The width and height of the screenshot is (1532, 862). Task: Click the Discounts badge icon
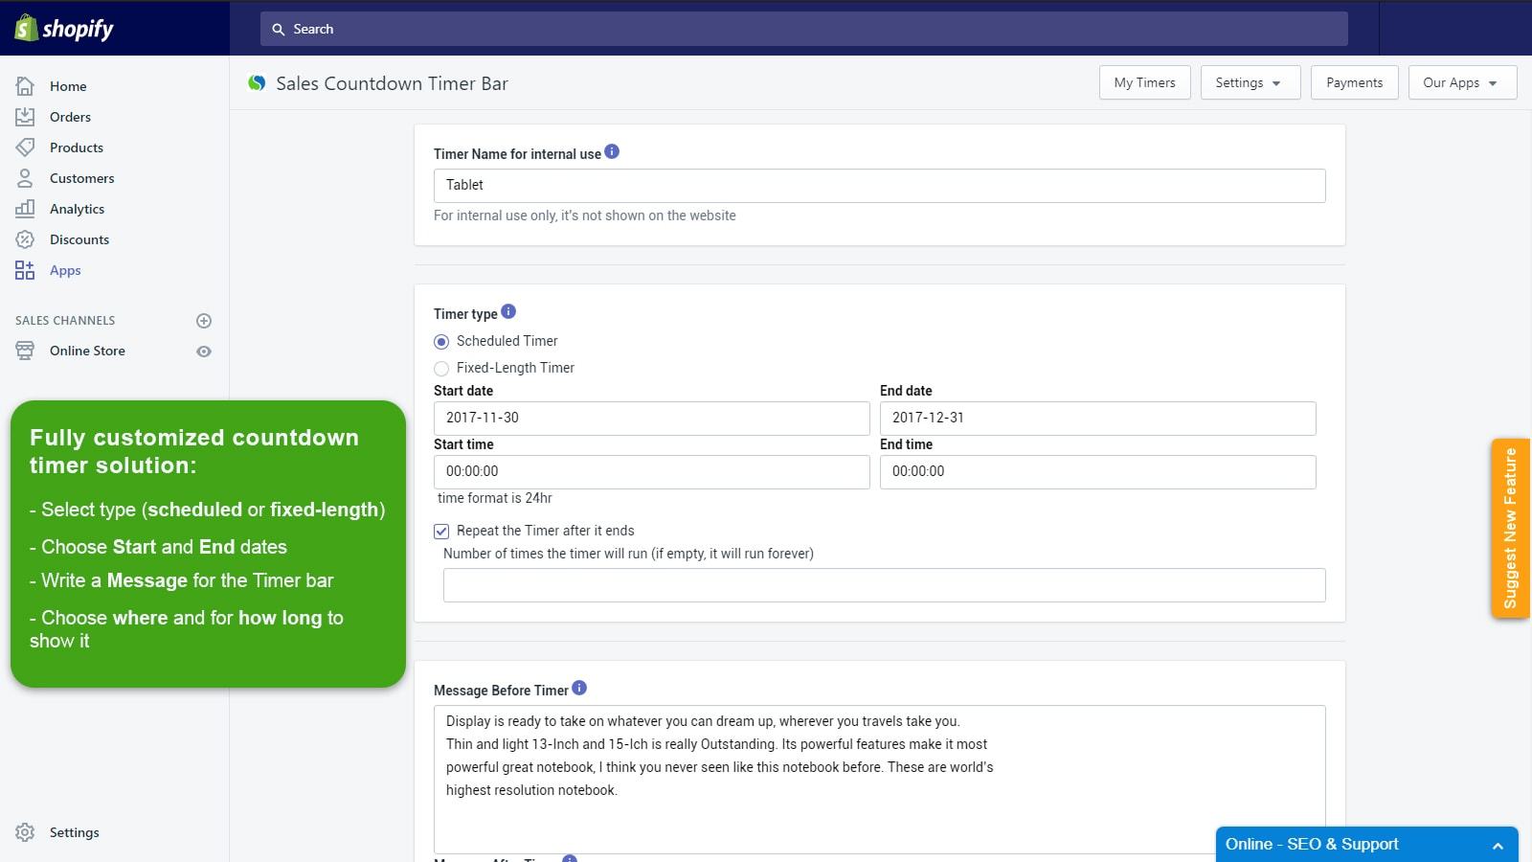pos(25,239)
